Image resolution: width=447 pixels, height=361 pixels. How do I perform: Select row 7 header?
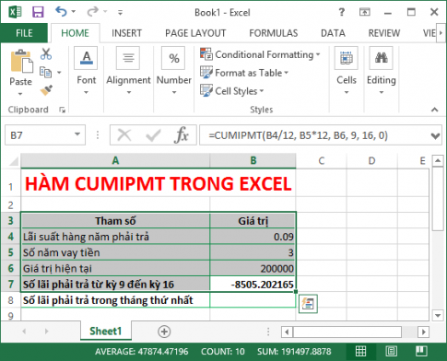(x=11, y=285)
